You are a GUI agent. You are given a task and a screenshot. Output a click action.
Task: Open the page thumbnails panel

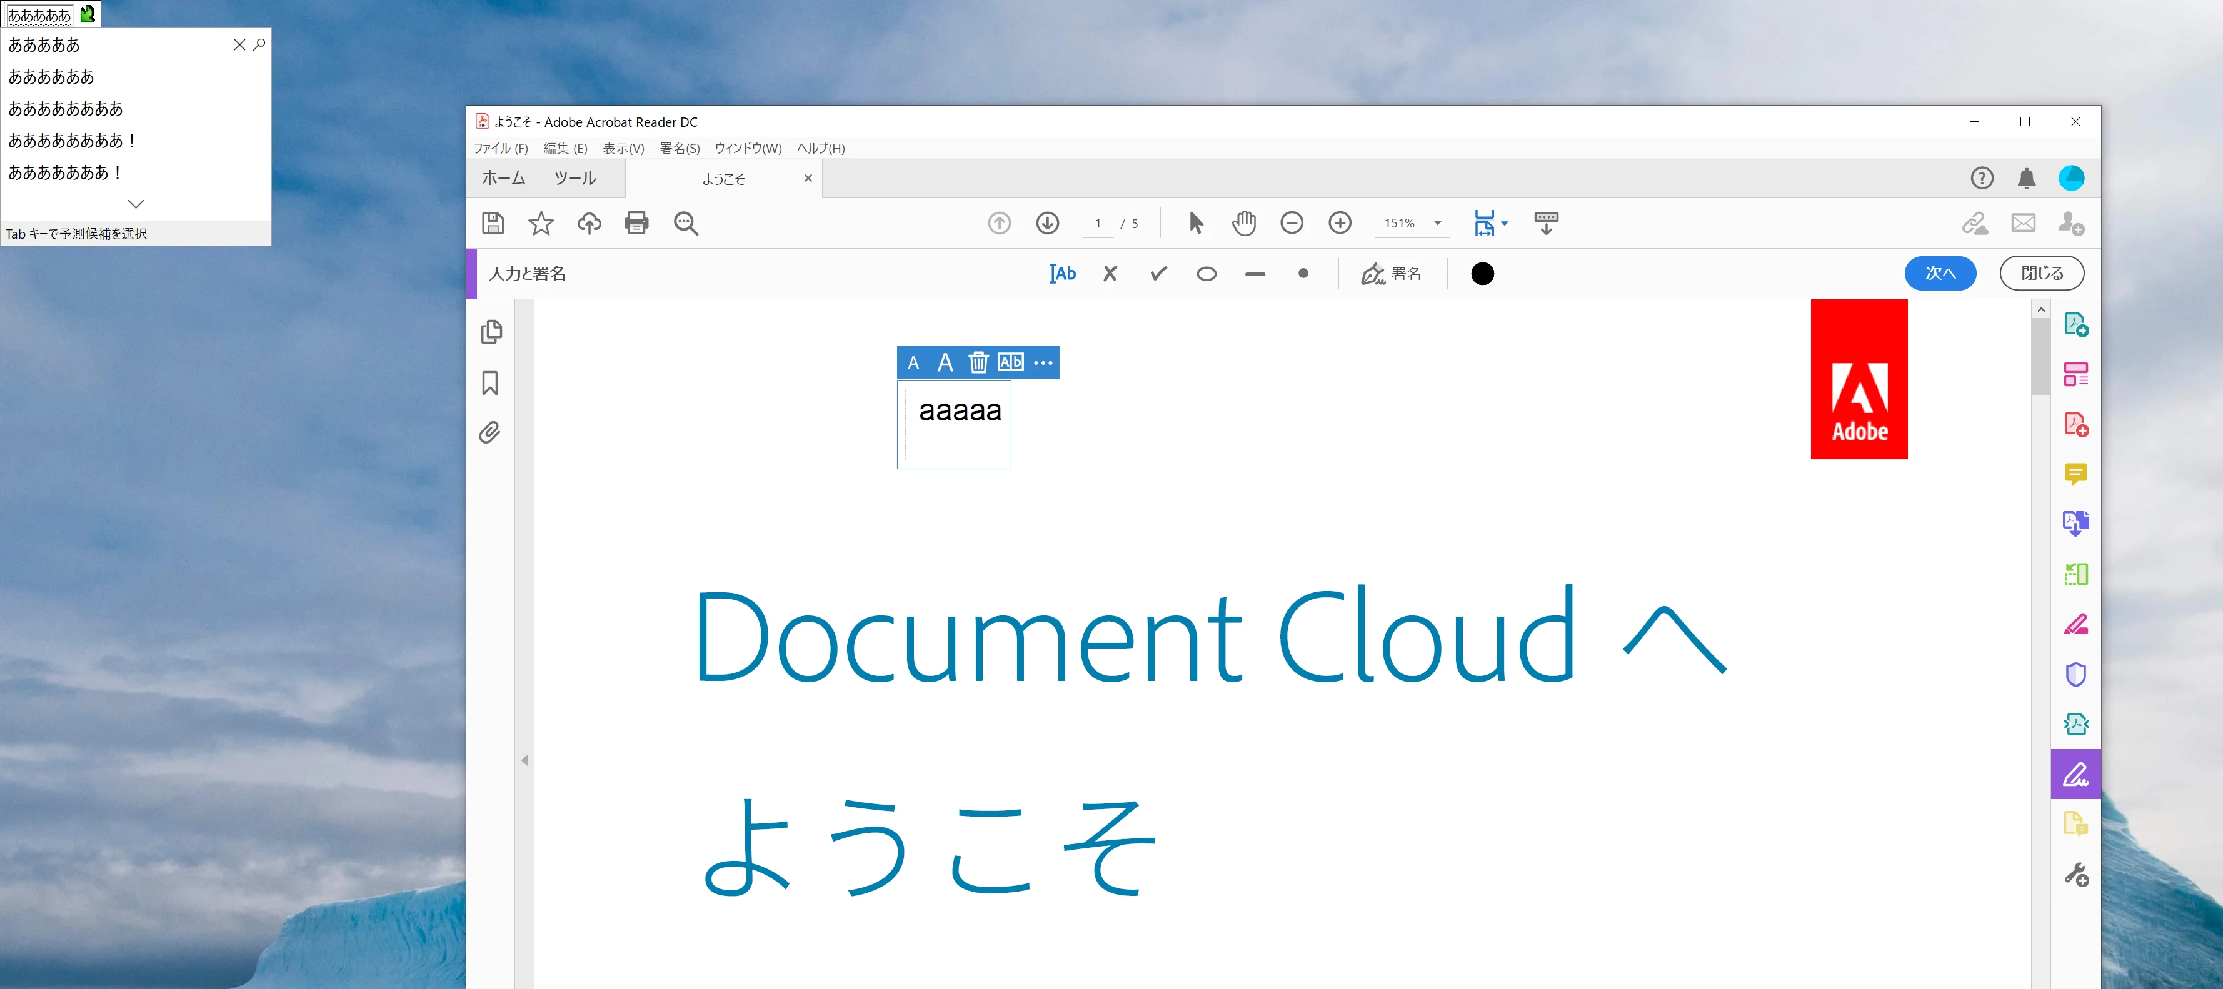[490, 332]
